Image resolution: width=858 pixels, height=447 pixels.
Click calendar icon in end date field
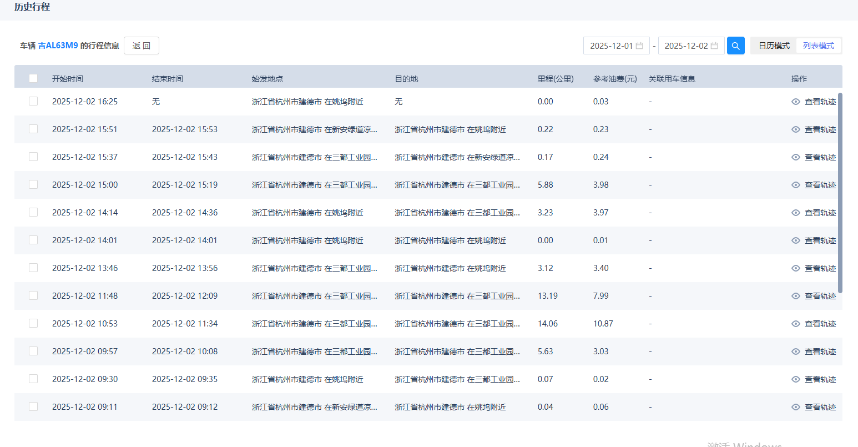[714, 46]
